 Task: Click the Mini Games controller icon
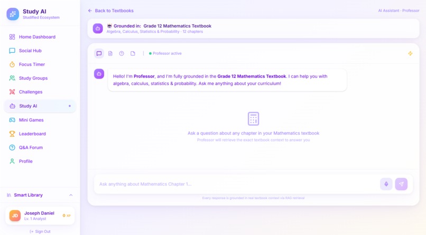(x=12, y=120)
